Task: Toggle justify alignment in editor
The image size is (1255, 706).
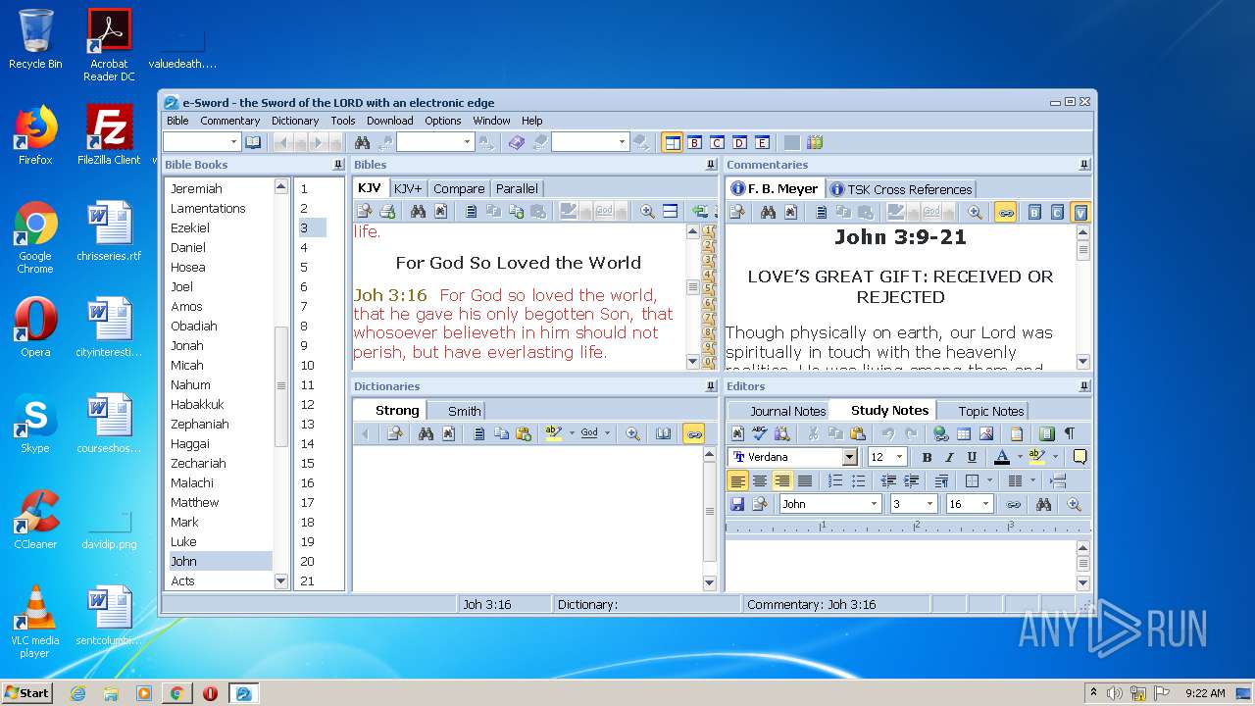Action: tap(805, 480)
